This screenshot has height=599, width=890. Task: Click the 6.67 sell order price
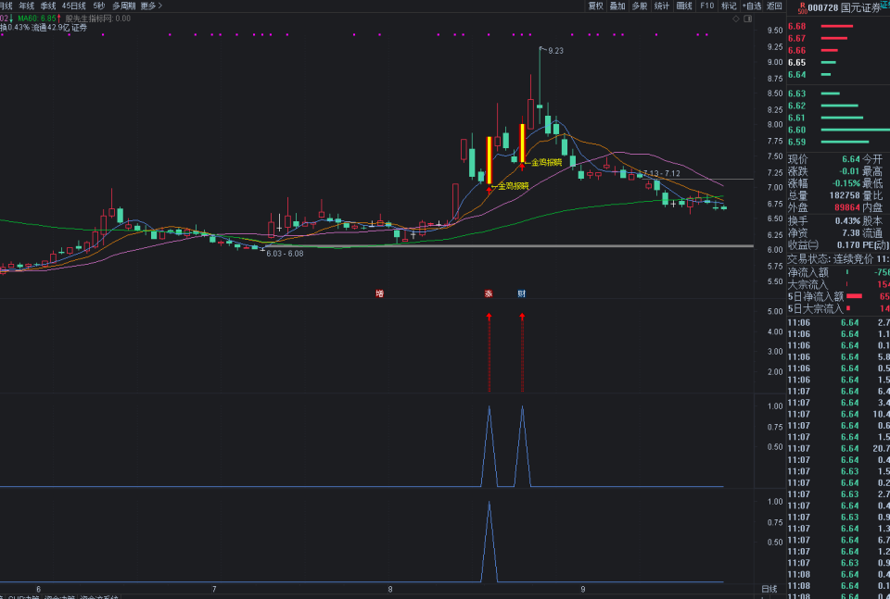[x=797, y=38]
